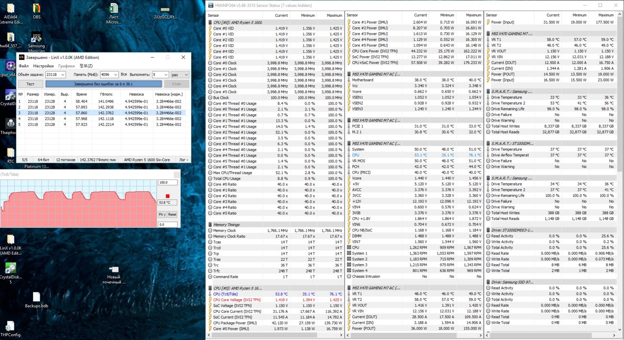The image size is (624, 340).
Task: Click the chip icon beside Memory Timings
Action: 210,225
